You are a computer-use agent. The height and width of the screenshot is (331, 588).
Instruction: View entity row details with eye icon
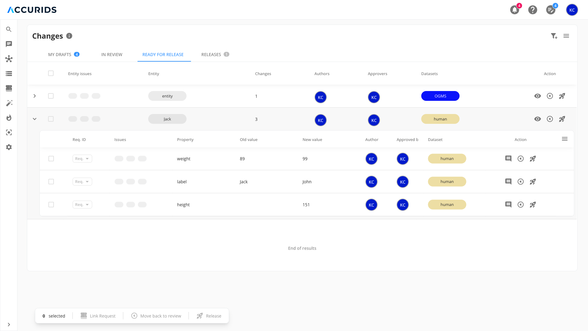coord(537,96)
